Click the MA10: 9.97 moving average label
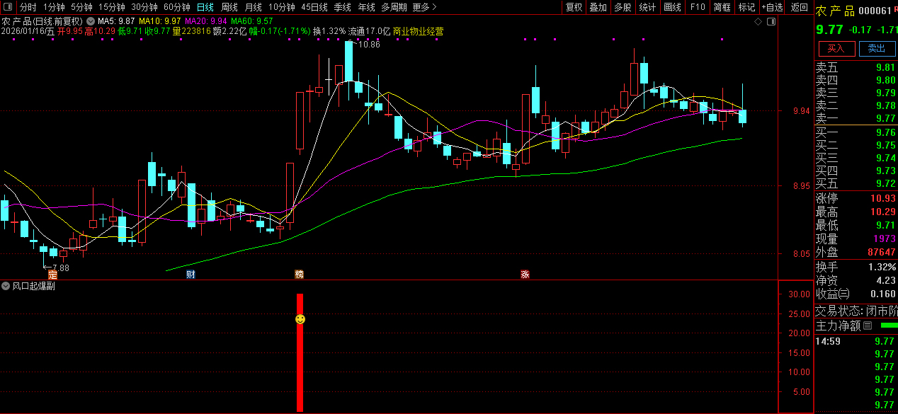 tap(159, 22)
